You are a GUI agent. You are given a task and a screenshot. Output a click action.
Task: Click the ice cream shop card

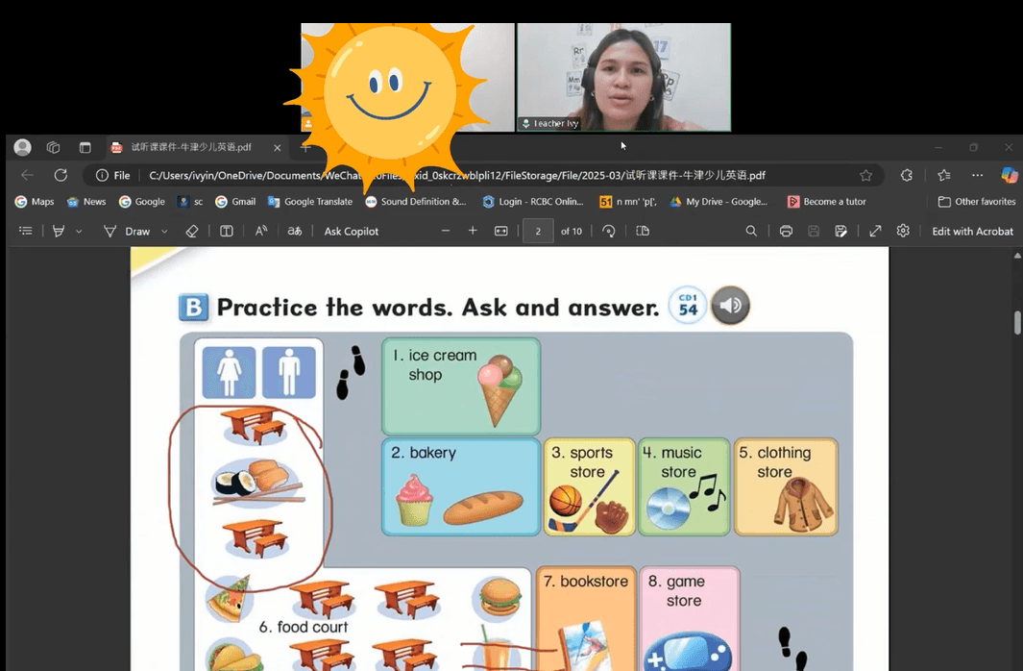(461, 386)
